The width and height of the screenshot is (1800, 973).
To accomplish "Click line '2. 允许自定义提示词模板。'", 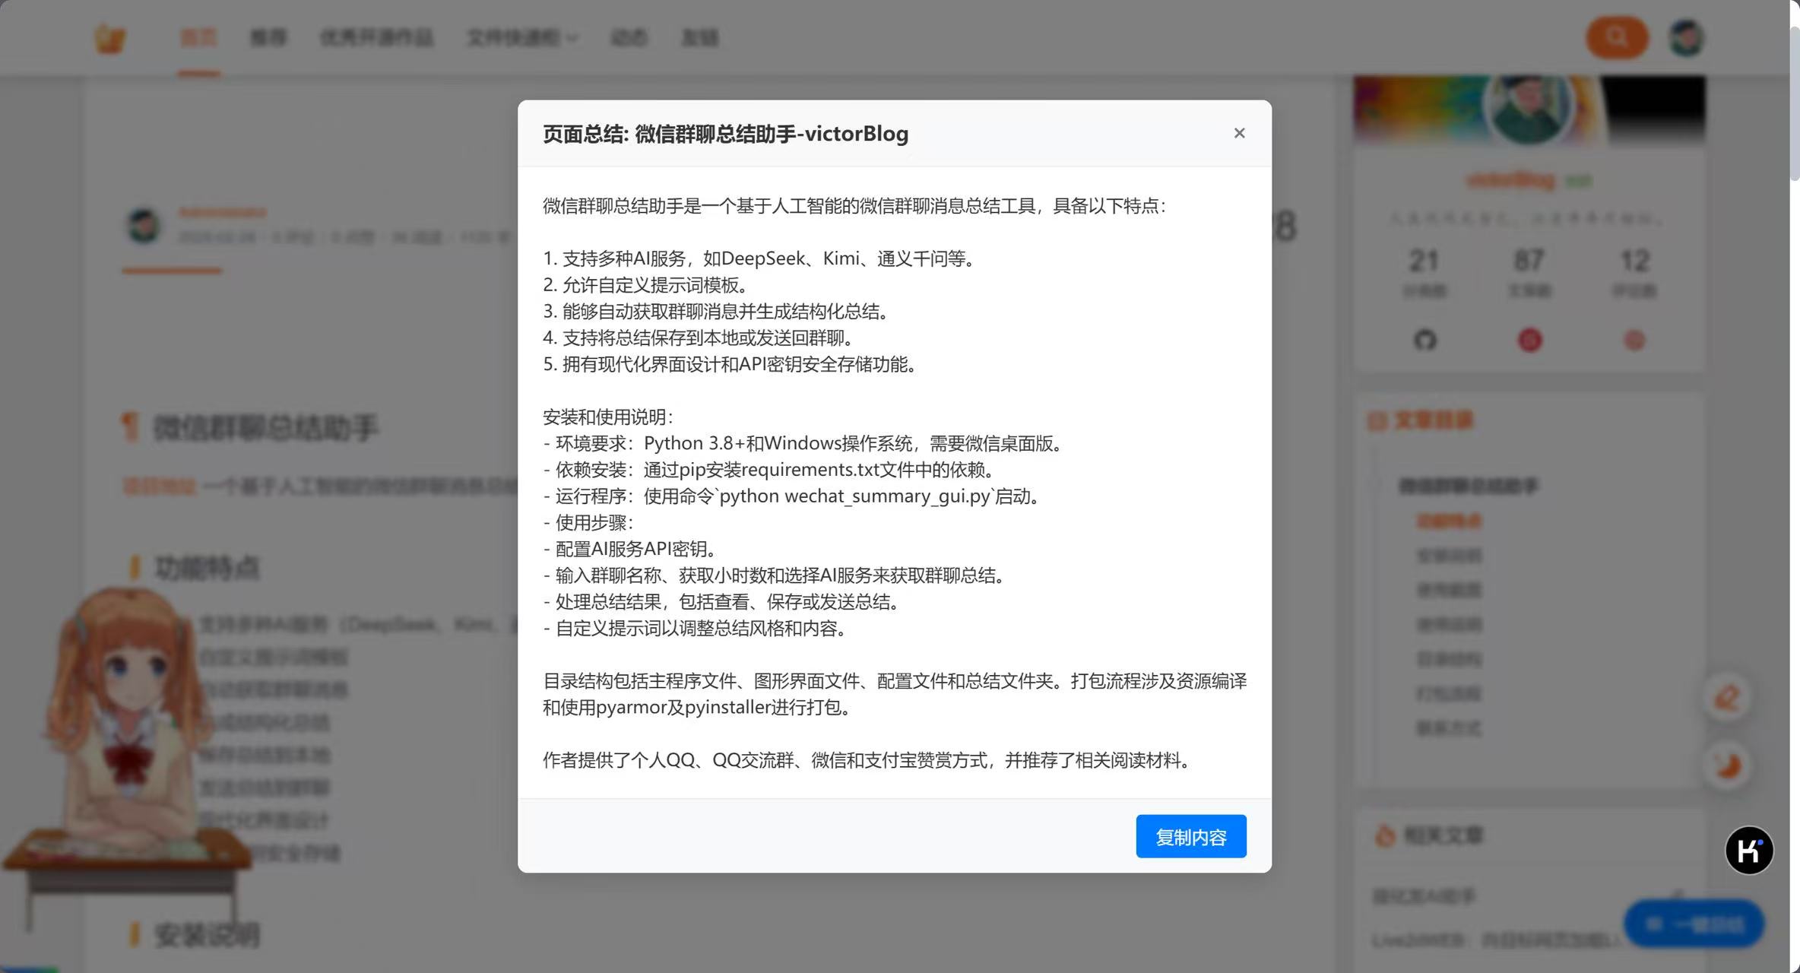I will (647, 285).
